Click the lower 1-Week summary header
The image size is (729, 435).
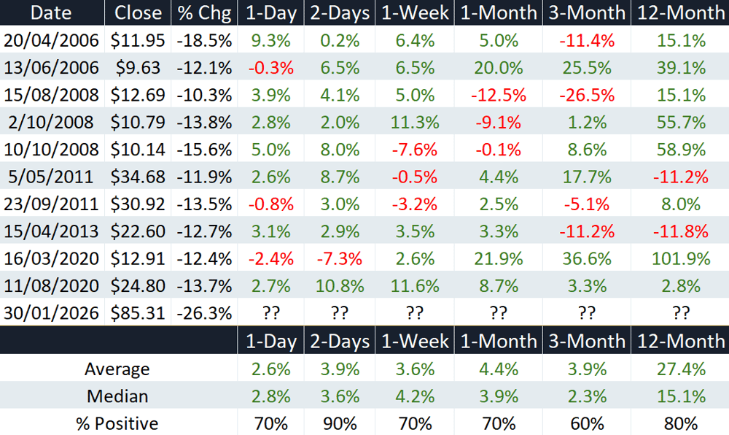click(415, 341)
